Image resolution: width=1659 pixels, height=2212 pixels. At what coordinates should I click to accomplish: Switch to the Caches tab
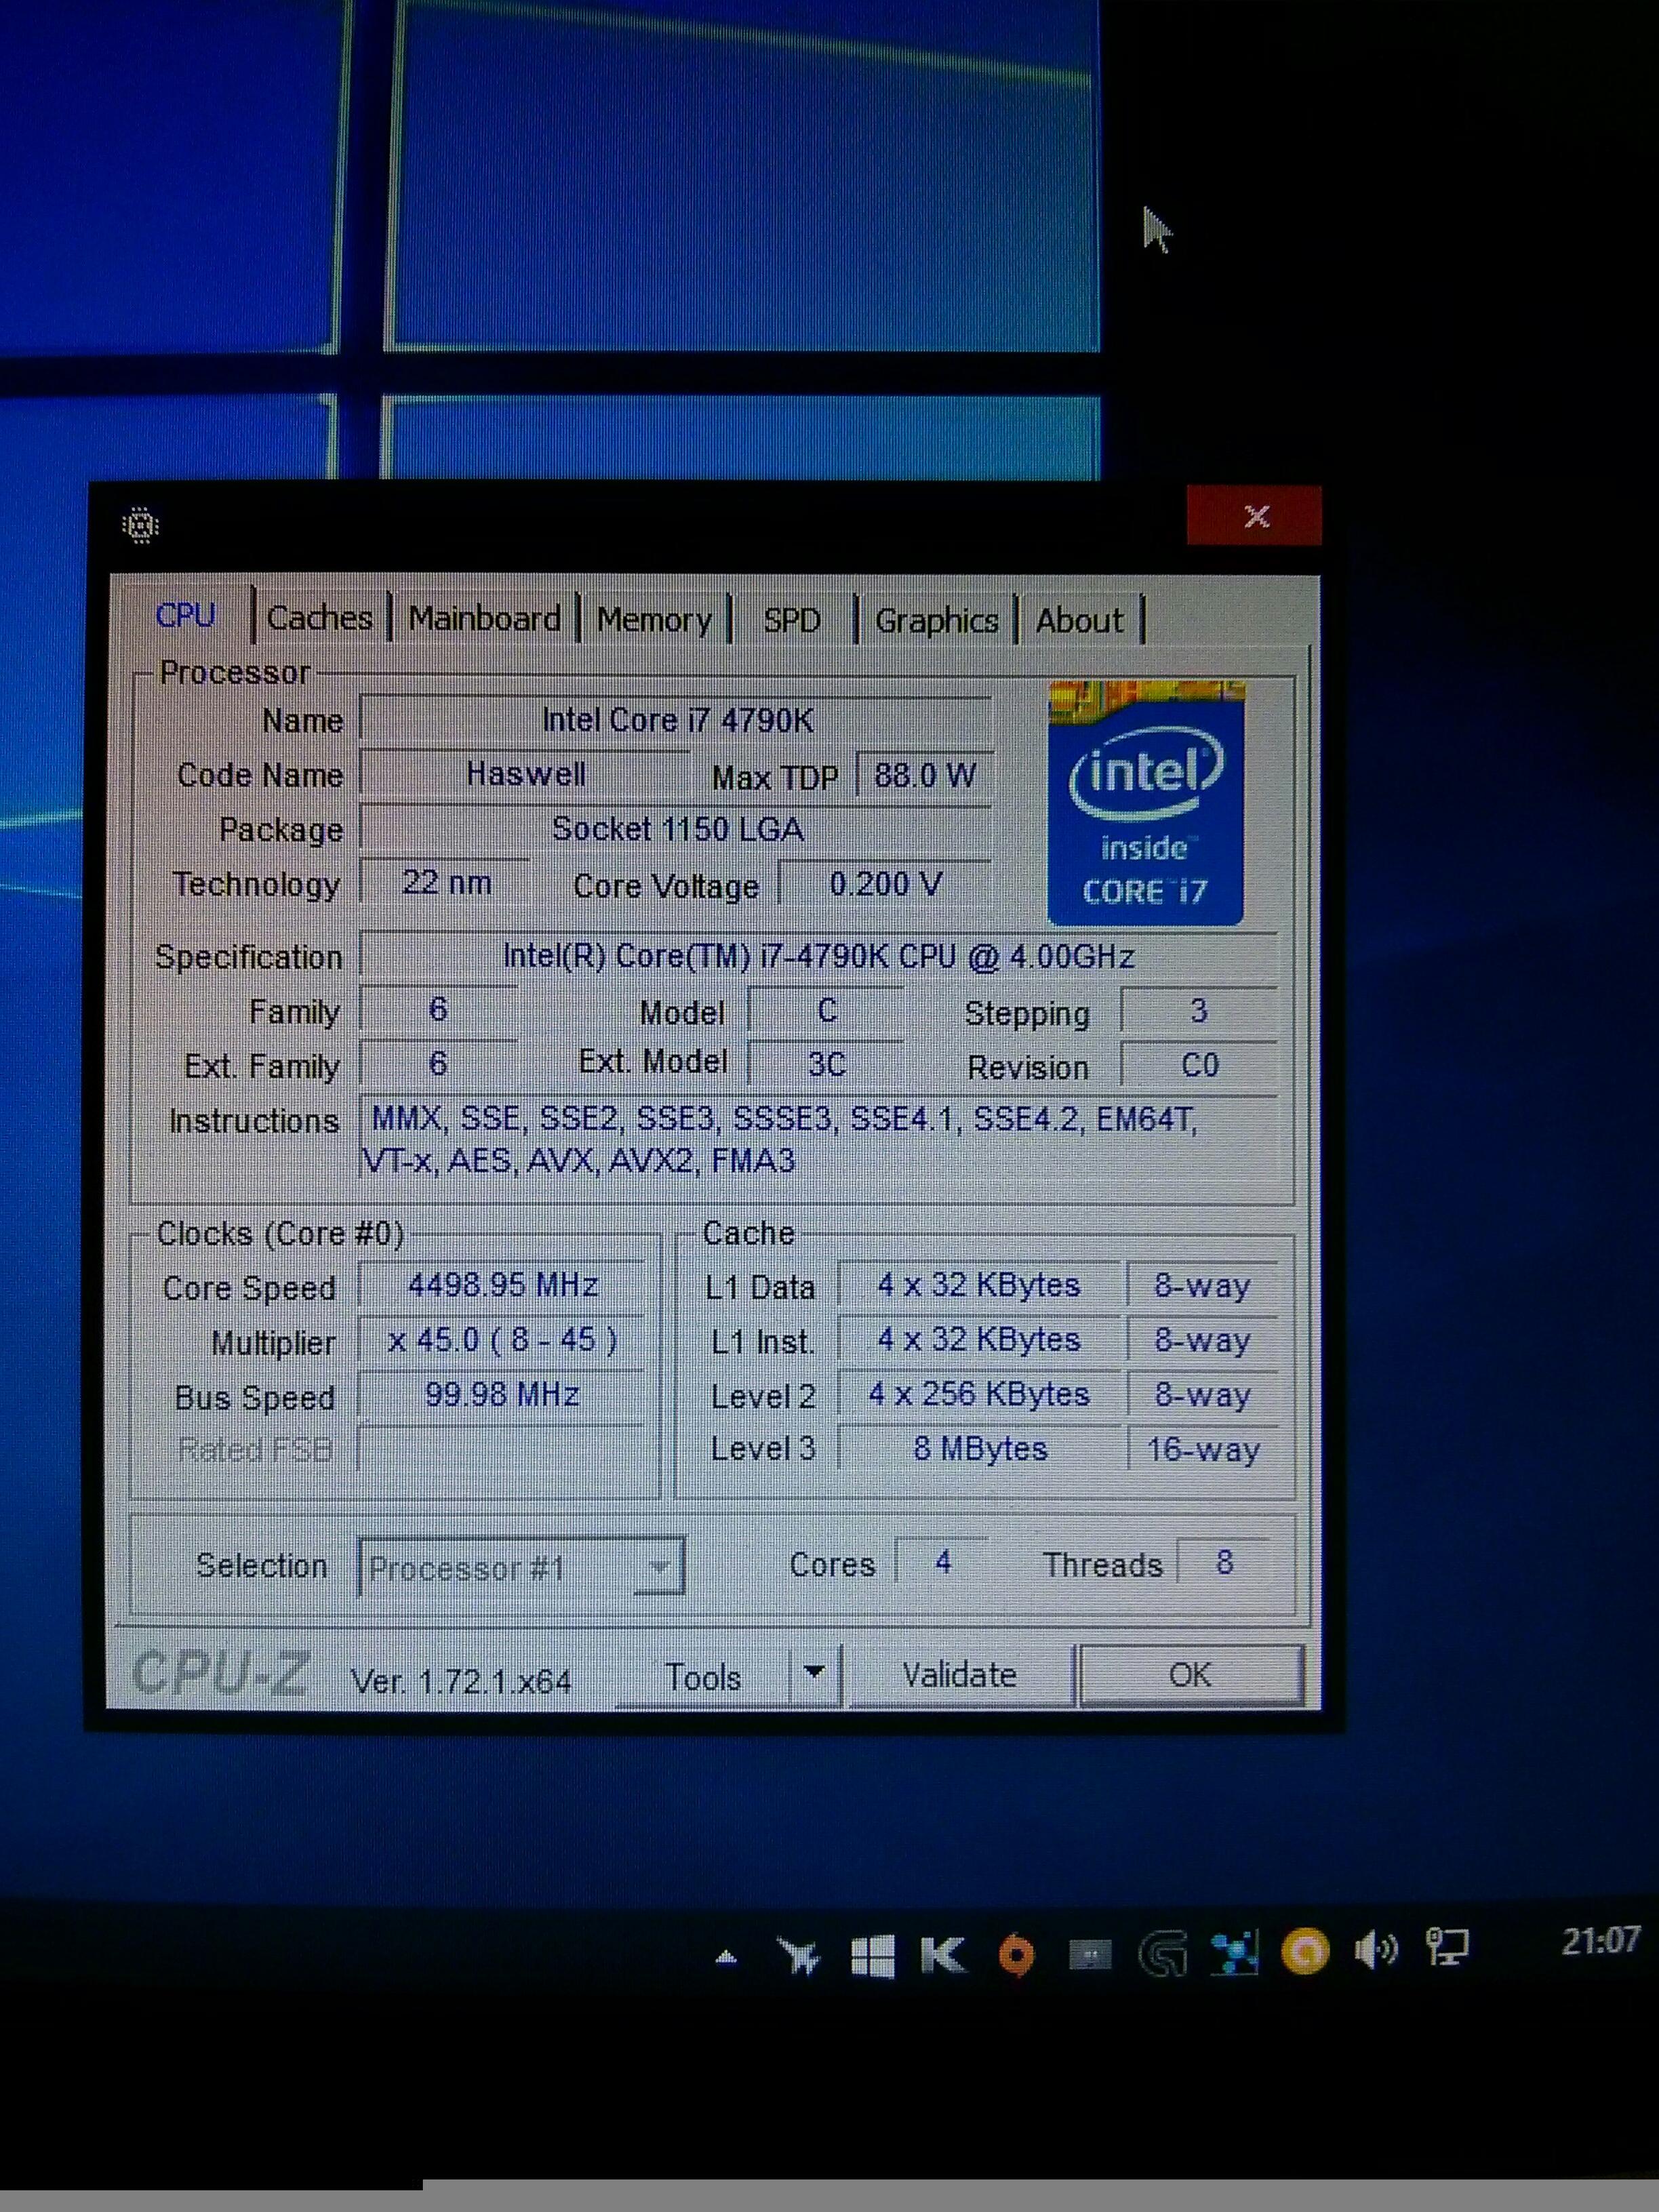[x=319, y=618]
